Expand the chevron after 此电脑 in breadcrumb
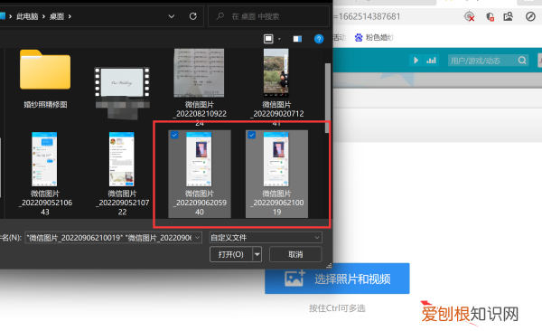Image resolution: width=542 pixels, height=331 pixels. click(43, 16)
